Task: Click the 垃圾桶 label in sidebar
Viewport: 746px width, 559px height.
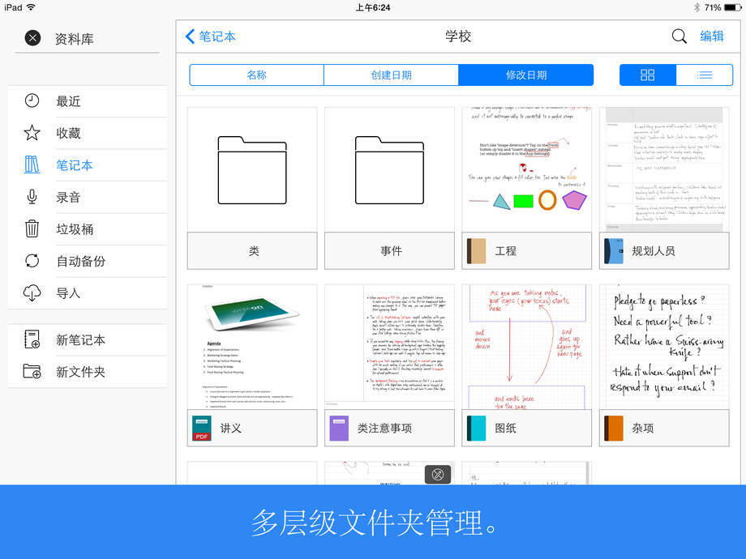Action: [x=75, y=229]
